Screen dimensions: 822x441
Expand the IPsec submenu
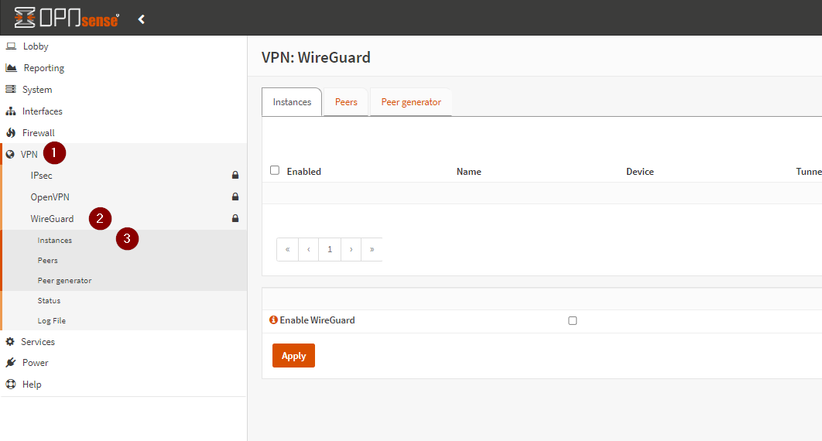click(42, 176)
